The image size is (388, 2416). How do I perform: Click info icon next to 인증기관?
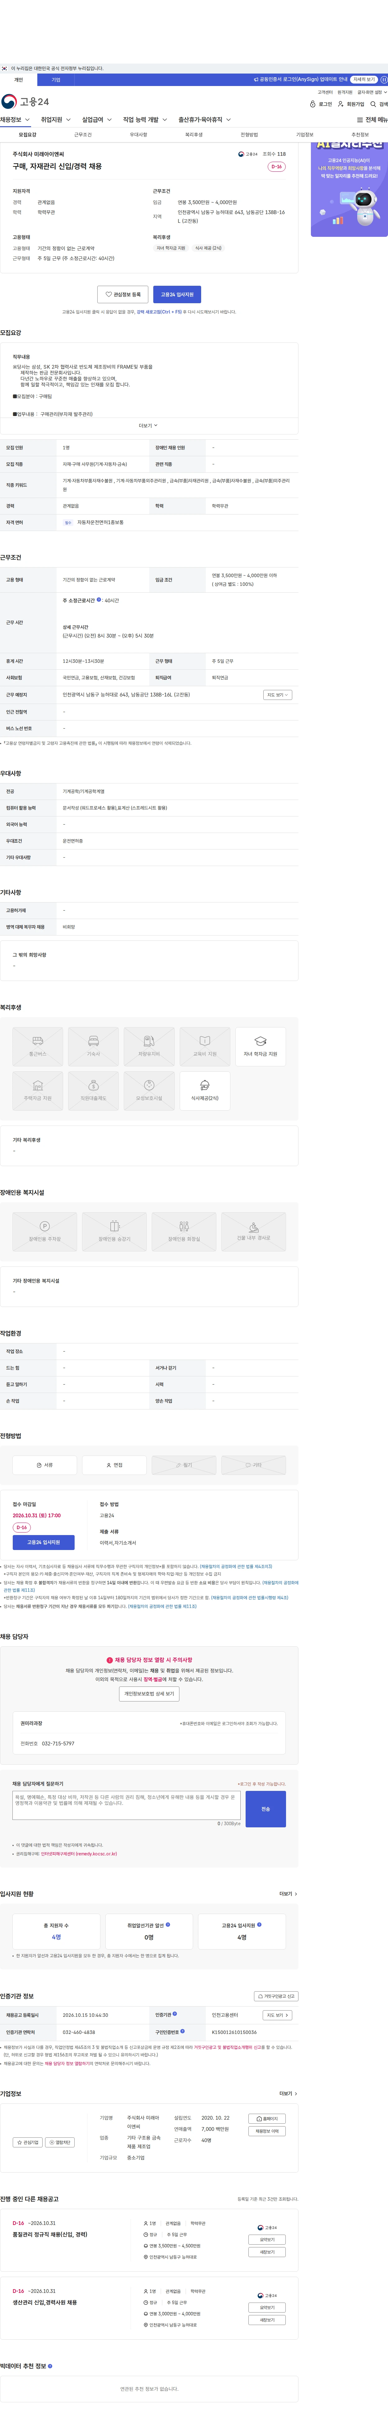[x=175, y=2014]
